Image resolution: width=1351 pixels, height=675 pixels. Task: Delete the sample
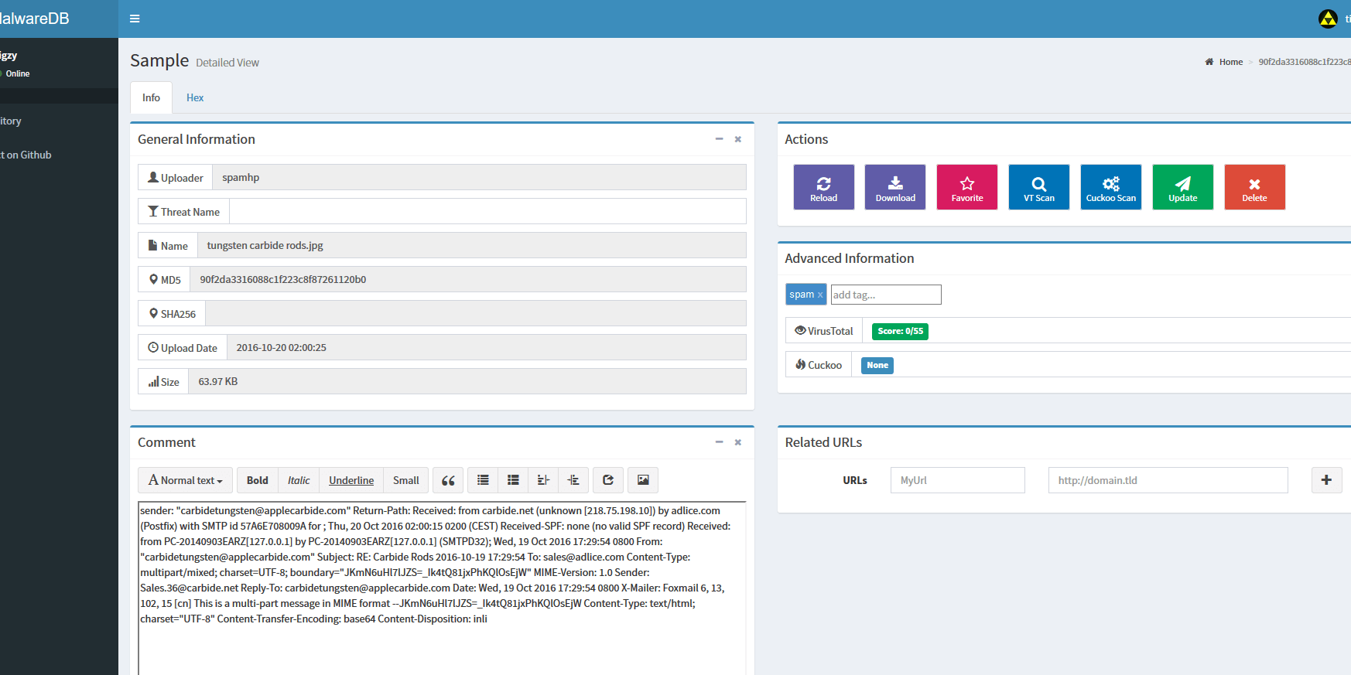(1254, 187)
